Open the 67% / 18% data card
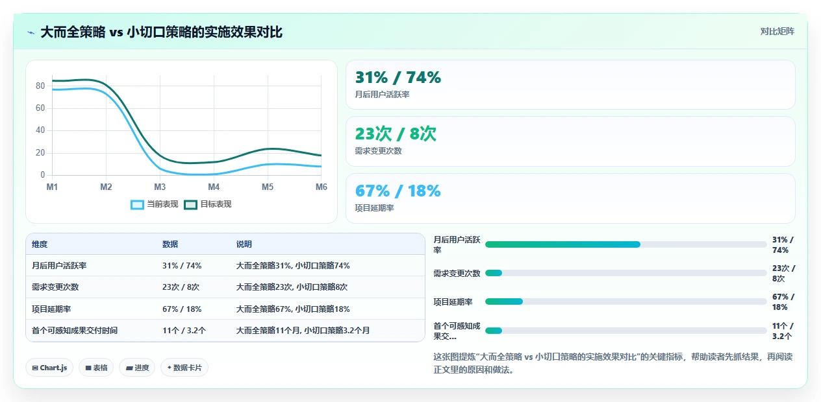821x402 pixels. point(570,198)
